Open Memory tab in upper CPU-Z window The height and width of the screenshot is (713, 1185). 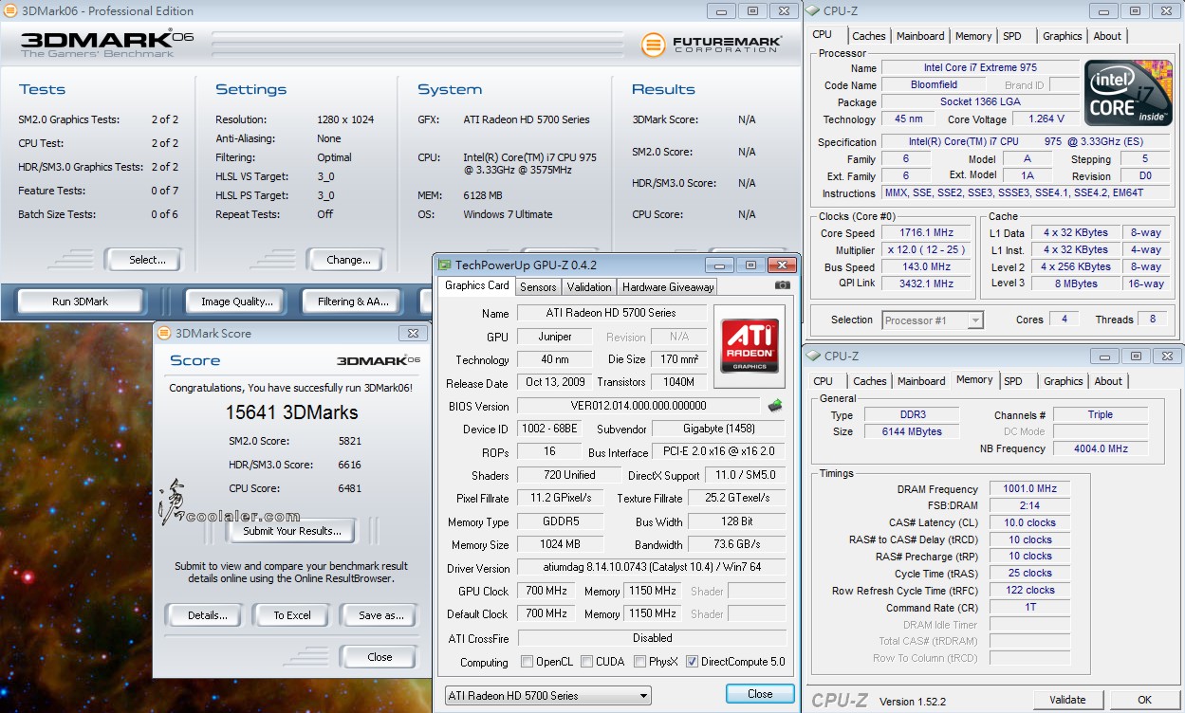point(973,36)
